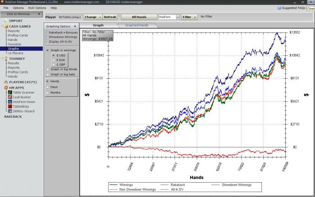Open Hold'em Vision app icon

coord(10,102)
